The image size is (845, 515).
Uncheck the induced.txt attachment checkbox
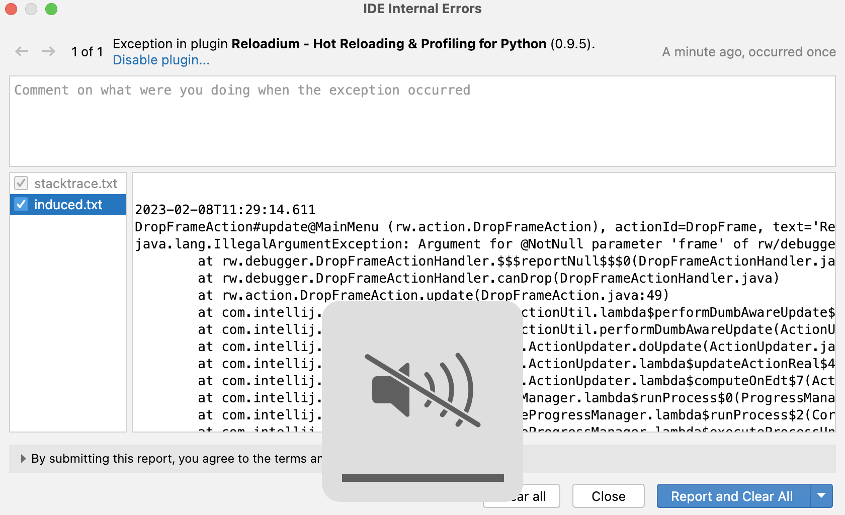pos(21,205)
